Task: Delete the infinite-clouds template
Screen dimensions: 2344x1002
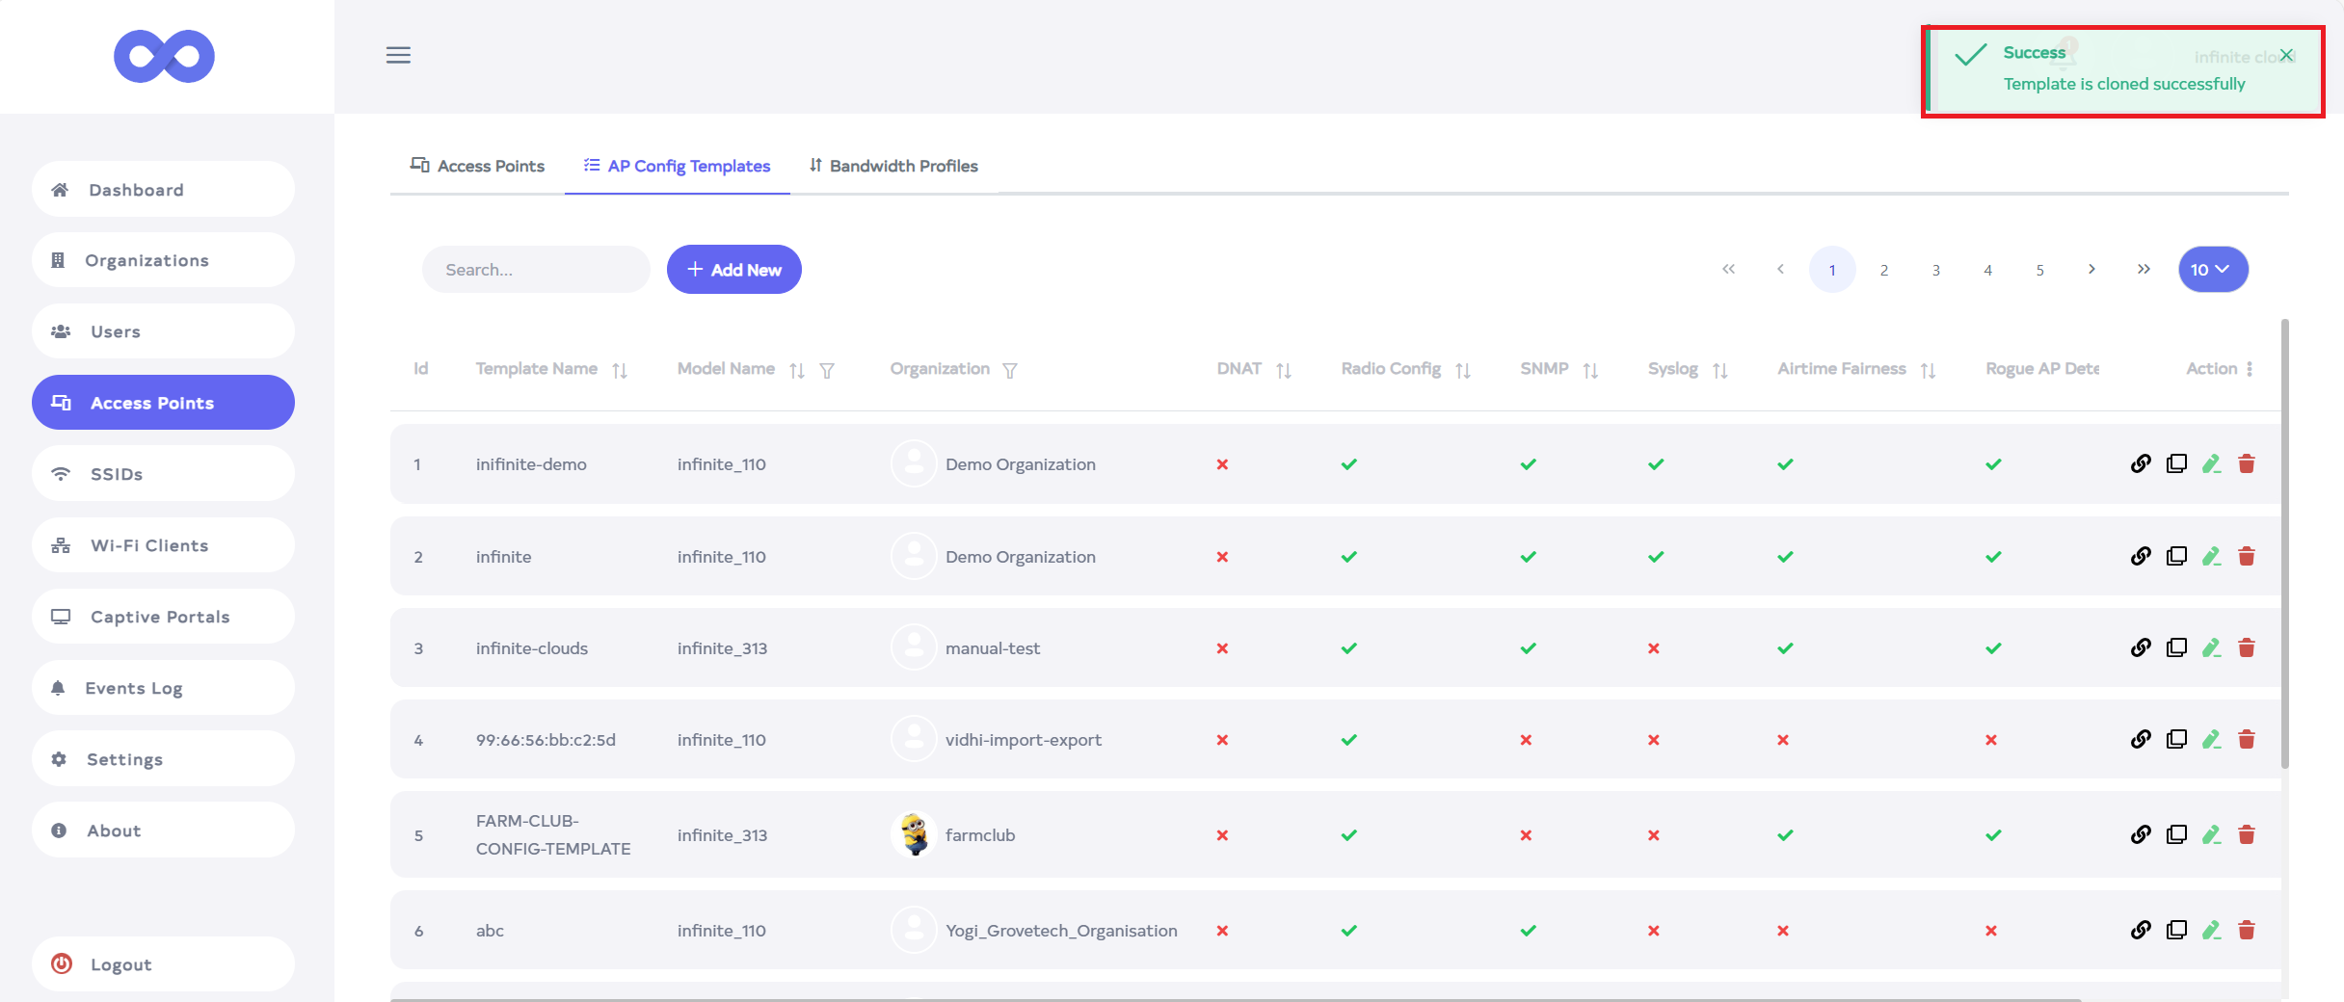Action: coord(2247,648)
